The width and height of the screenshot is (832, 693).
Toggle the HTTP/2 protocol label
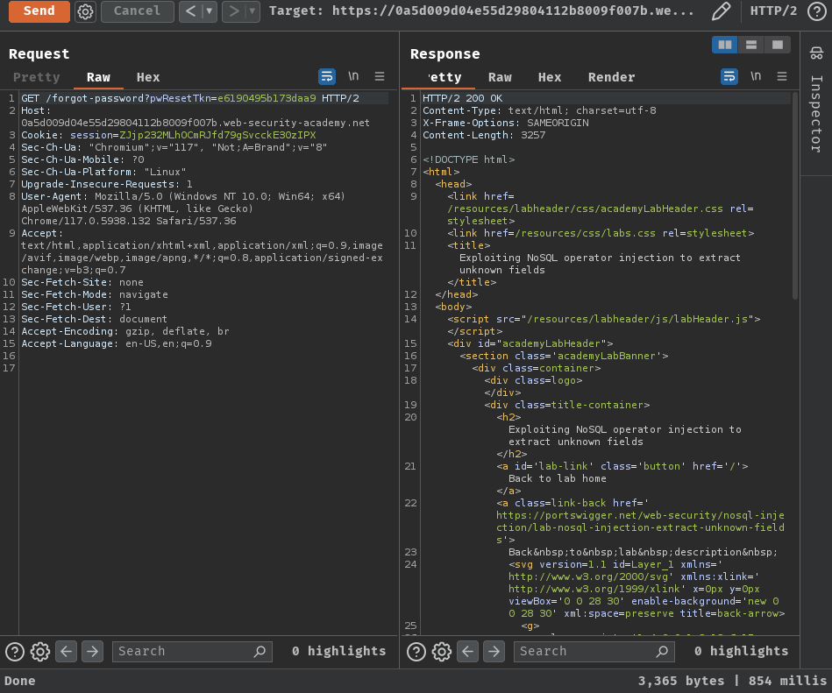pos(773,11)
